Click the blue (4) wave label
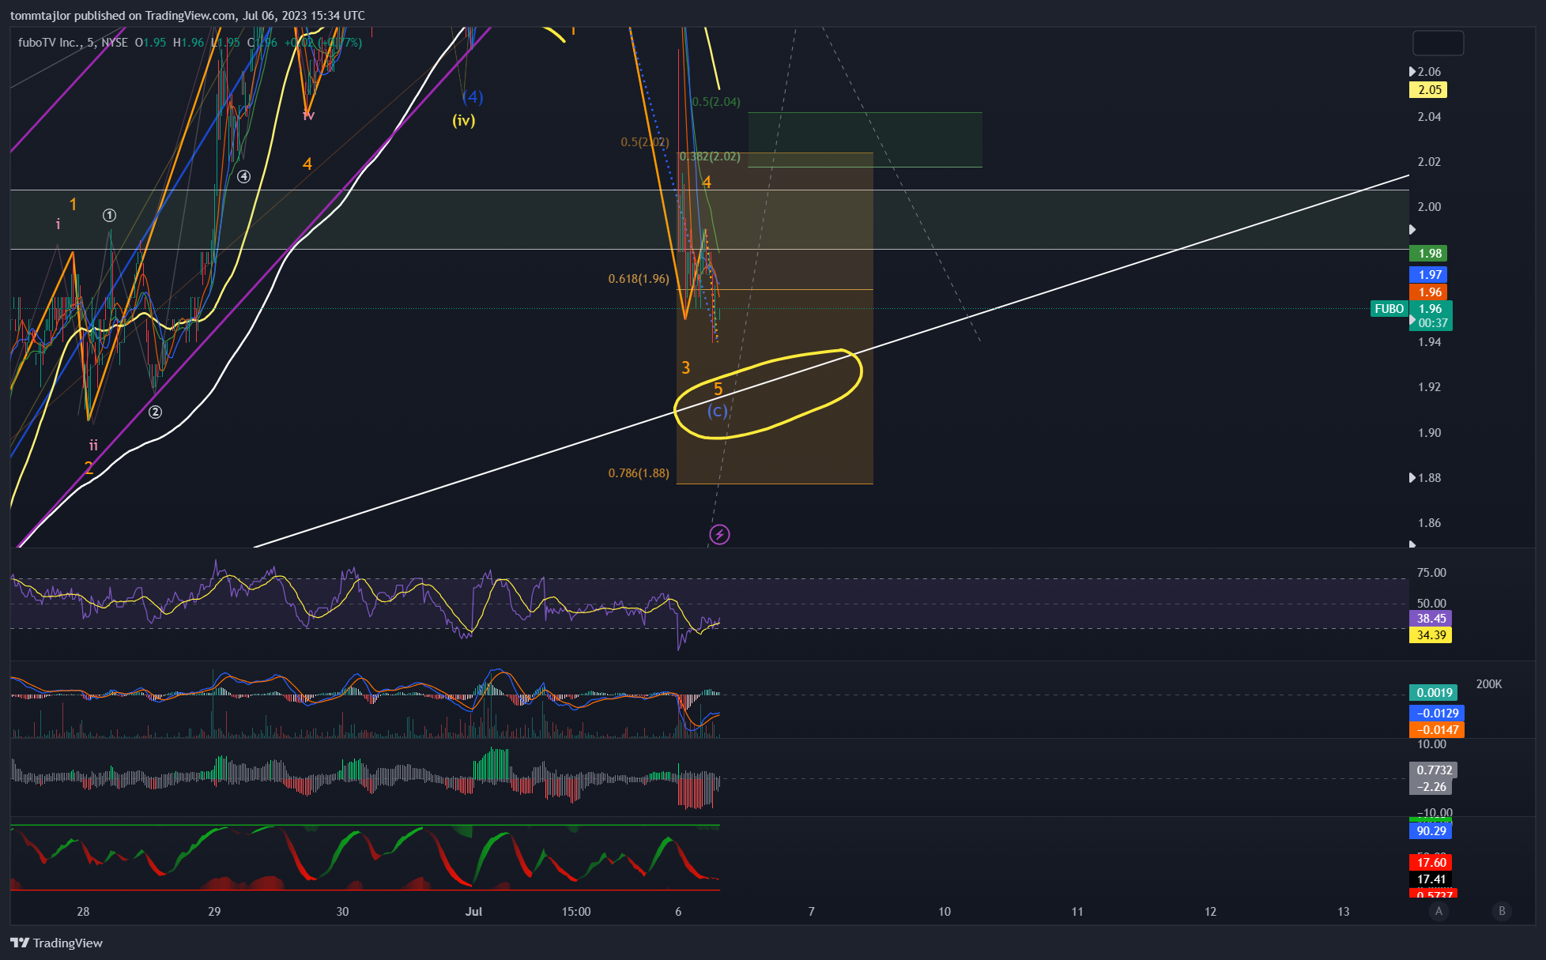Image resolution: width=1546 pixels, height=960 pixels. [473, 96]
